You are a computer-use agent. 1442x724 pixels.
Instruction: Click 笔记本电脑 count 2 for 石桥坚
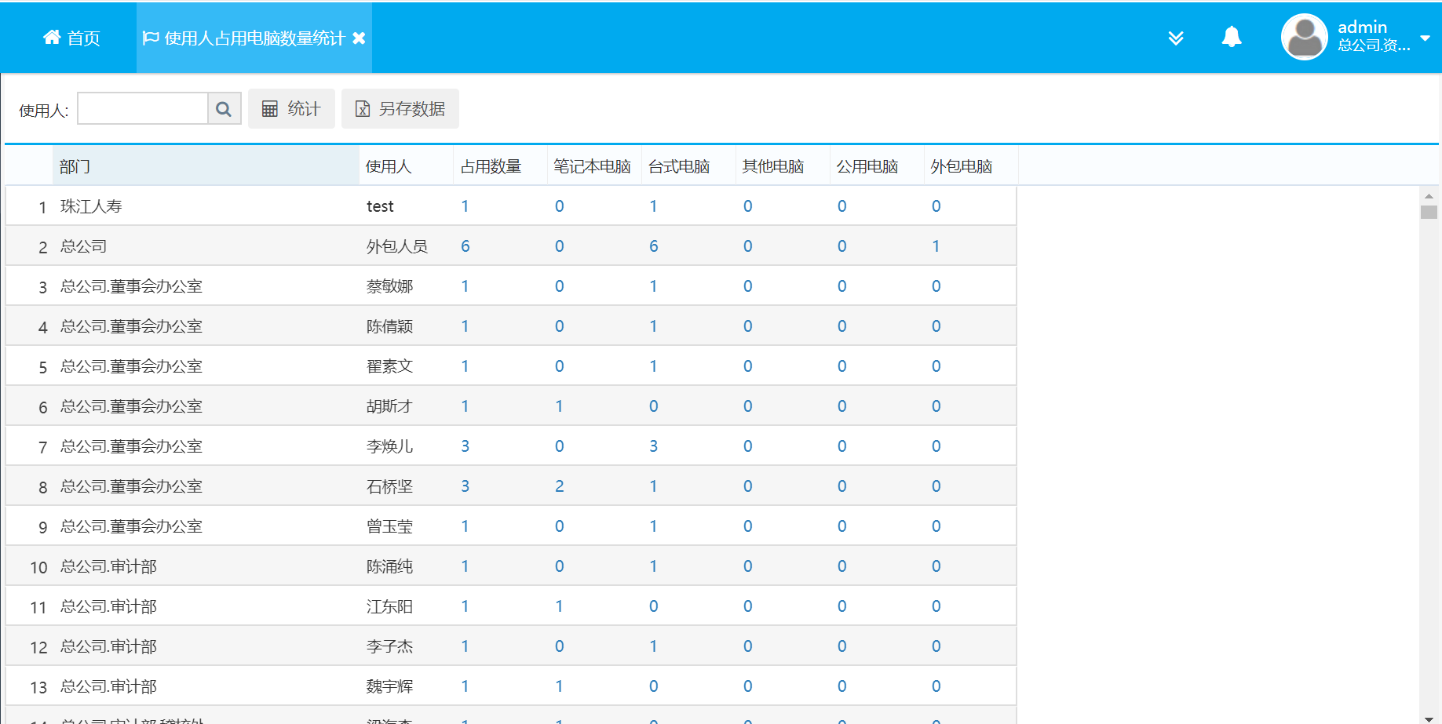pos(559,486)
